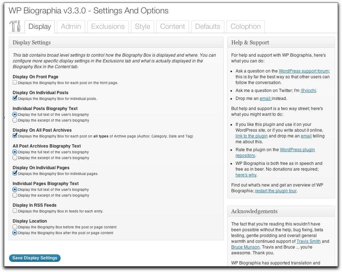Switch to the Admin tab

point(71,27)
